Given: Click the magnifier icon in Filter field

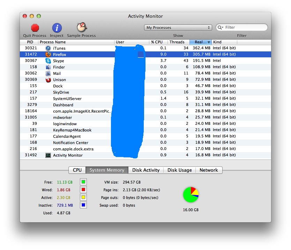Looking at the screenshot, I should point(220,27).
